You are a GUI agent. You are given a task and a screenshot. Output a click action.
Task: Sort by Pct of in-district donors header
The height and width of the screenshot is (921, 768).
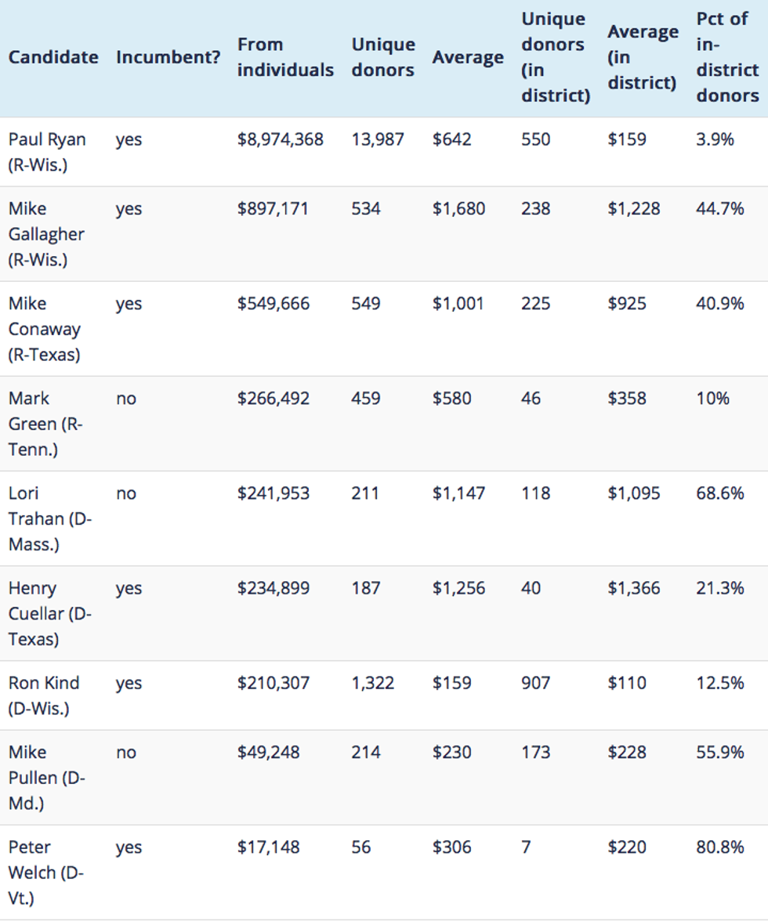(x=727, y=57)
